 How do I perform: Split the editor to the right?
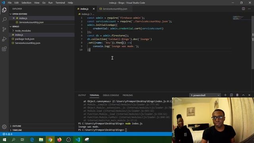(x=243, y=9)
